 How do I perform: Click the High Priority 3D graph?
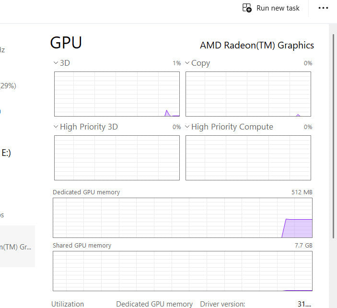116,158
